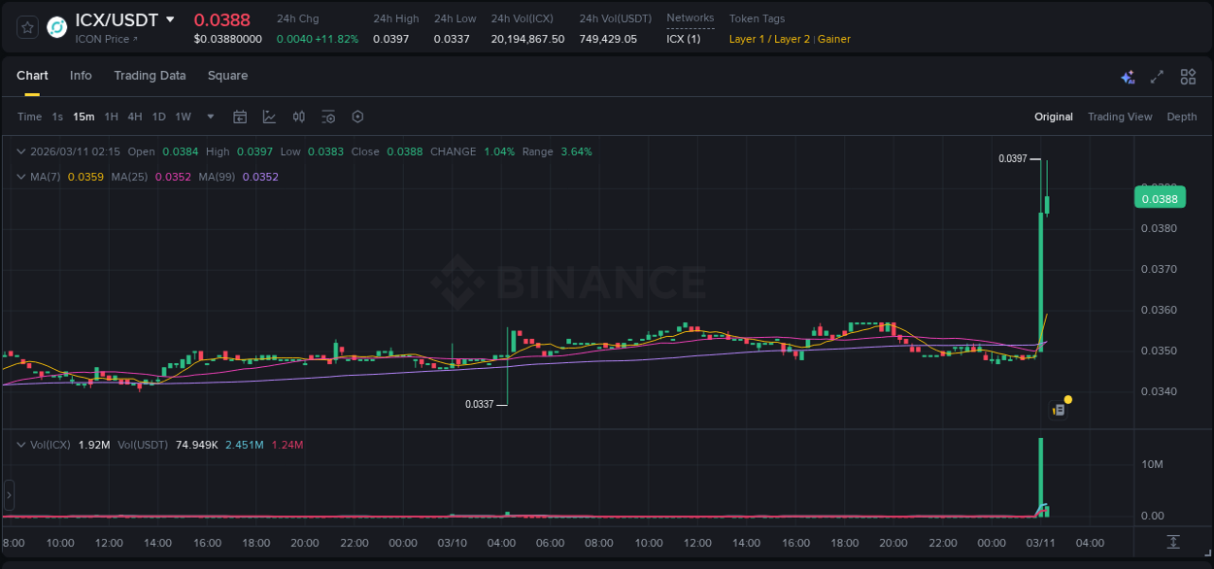Open the calendar date selection icon
The image size is (1214, 569).
pyautogui.click(x=240, y=117)
